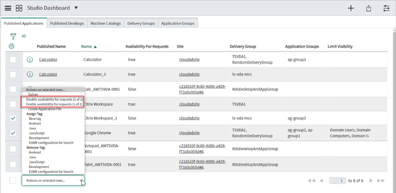The image size is (396, 193).
Task: Open the Application Groups tab
Action: pos(178,23)
